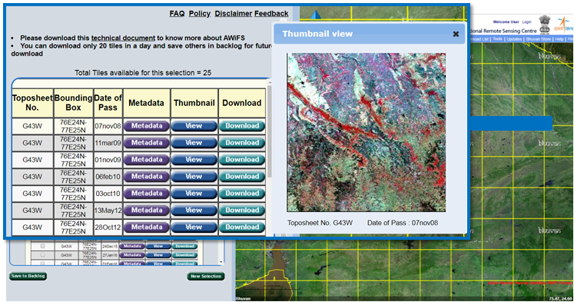574x302 pixels.
Task: Open the Updates menu item
Action: click(514, 38)
